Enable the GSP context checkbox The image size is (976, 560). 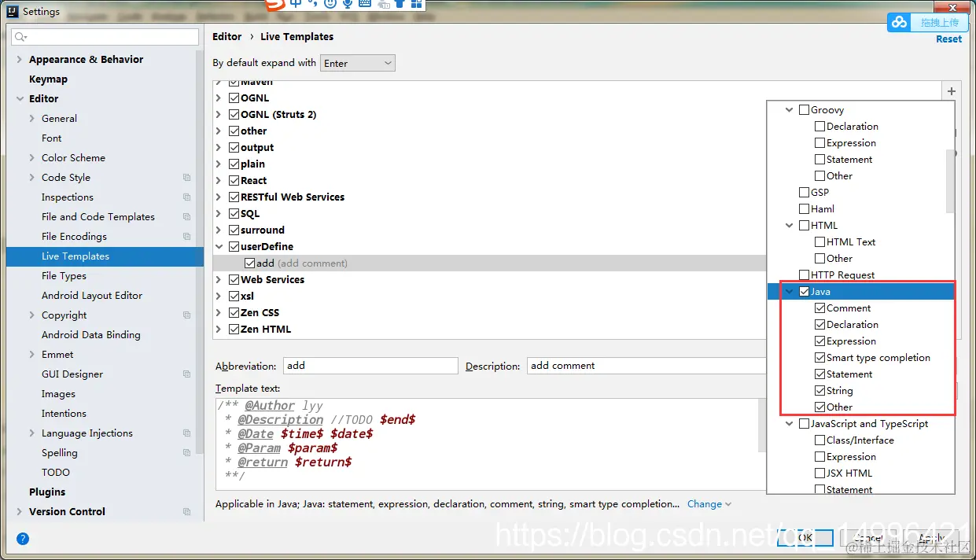pyautogui.click(x=804, y=193)
